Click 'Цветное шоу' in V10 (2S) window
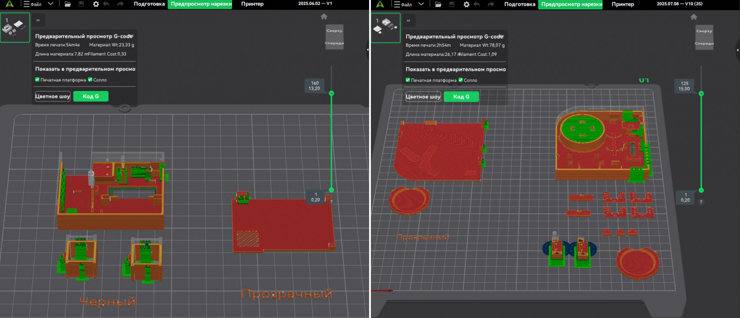Image resolution: width=740 pixels, height=318 pixels. point(423,97)
